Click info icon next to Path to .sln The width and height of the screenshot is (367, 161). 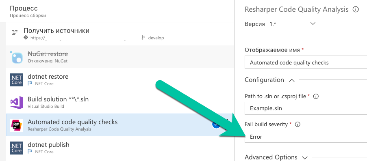(x=316, y=96)
